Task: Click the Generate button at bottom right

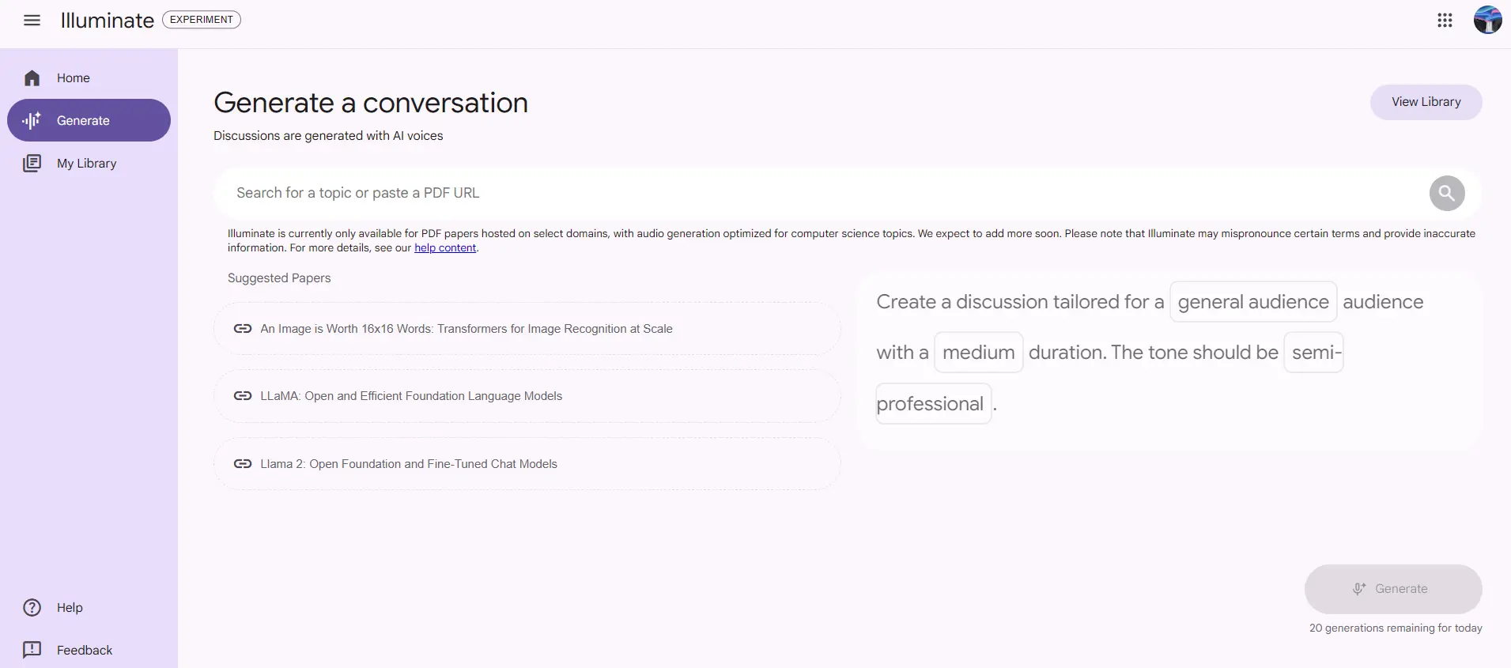Action: (1392, 589)
